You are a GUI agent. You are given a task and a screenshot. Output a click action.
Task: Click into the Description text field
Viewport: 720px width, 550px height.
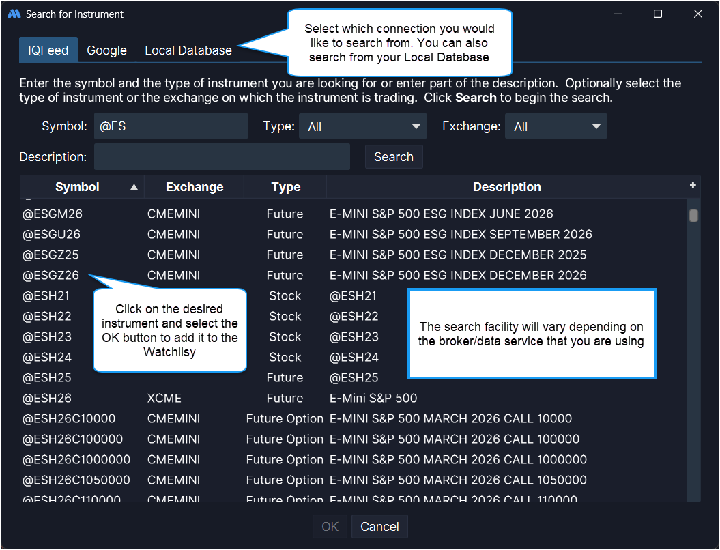click(x=222, y=157)
